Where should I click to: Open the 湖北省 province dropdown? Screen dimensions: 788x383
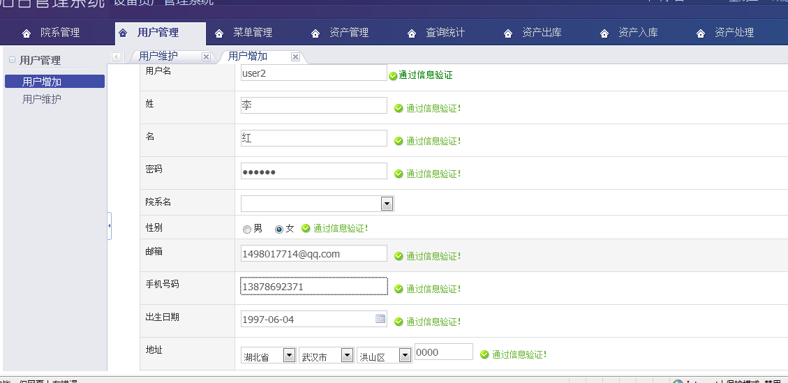click(x=290, y=355)
